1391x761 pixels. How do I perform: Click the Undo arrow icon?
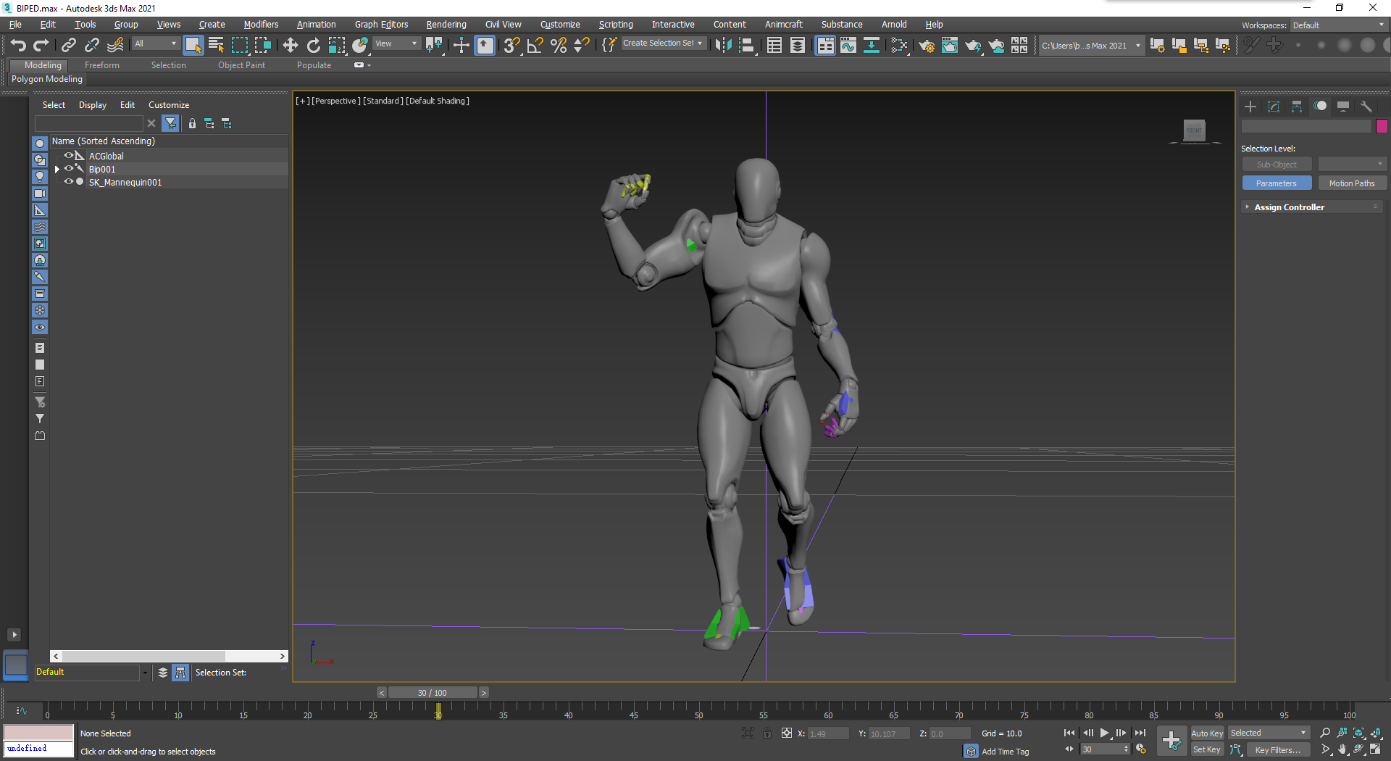(x=18, y=46)
